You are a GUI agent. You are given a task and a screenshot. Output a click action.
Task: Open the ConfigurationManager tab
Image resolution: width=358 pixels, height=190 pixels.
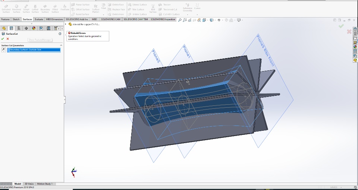[x=19, y=28]
